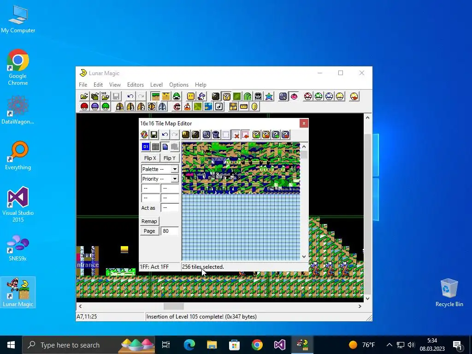Click the Act as input field
Screen dimensions: 472x354
(x=170, y=208)
